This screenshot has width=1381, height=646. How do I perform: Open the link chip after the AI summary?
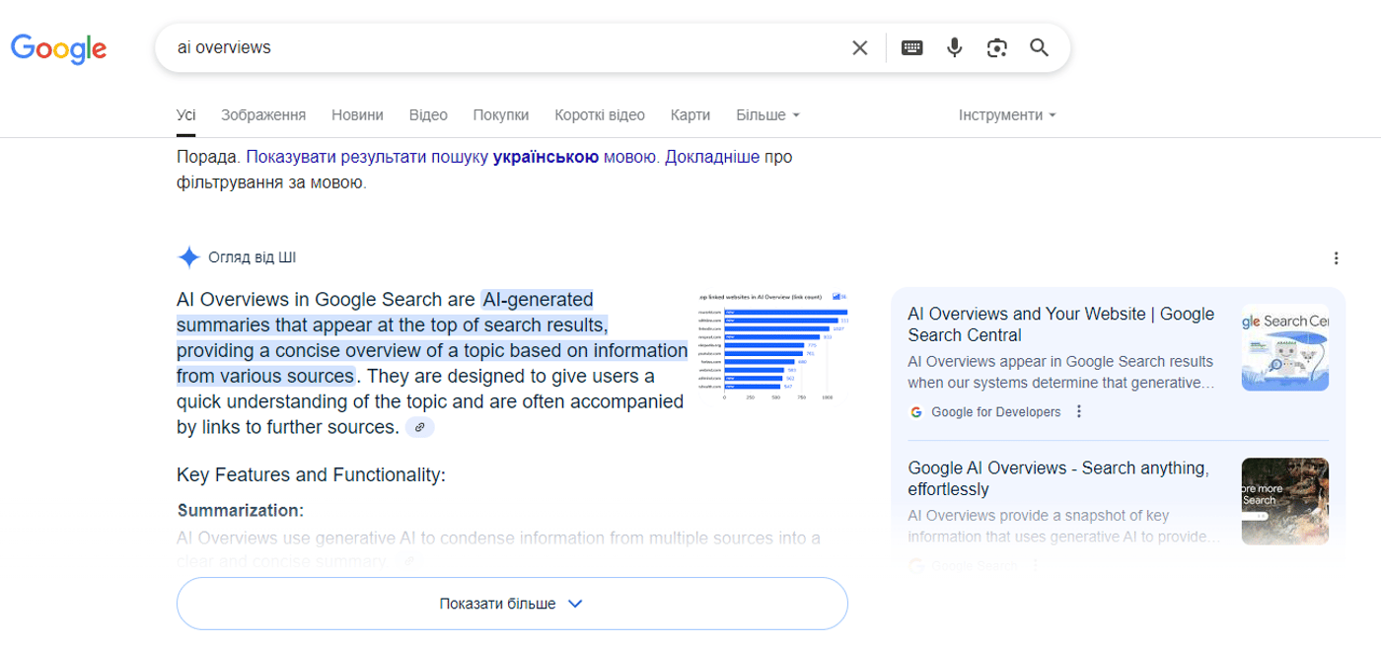coord(420,427)
